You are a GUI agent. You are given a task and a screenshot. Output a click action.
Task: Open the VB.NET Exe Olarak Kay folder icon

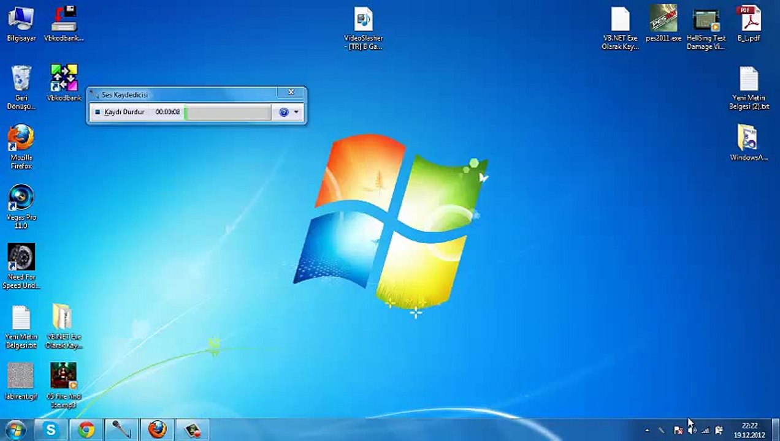point(64,326)
